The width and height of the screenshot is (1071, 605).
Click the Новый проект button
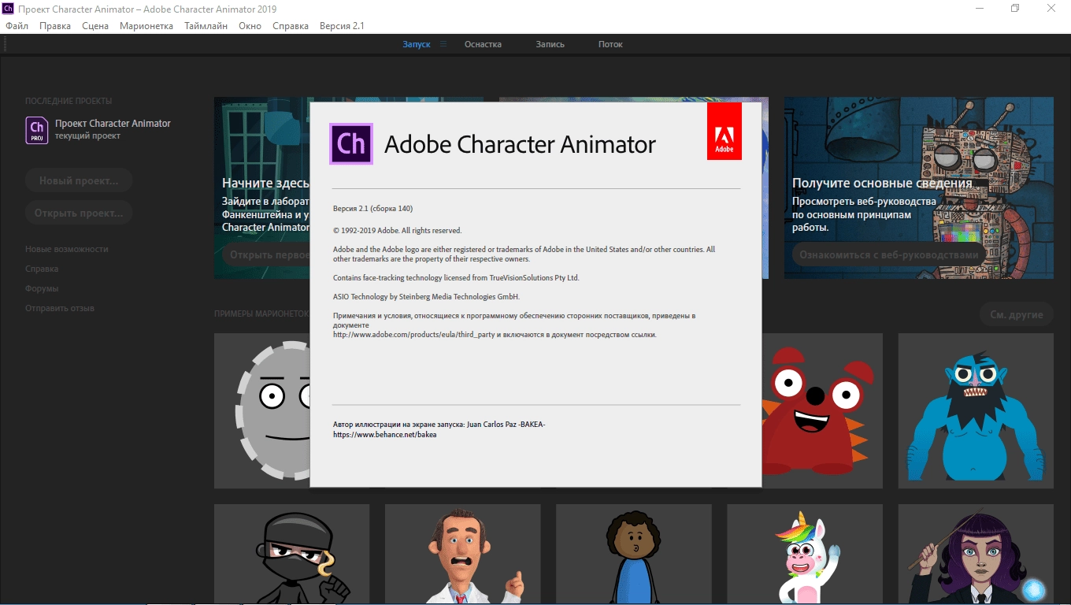point(79,180)
